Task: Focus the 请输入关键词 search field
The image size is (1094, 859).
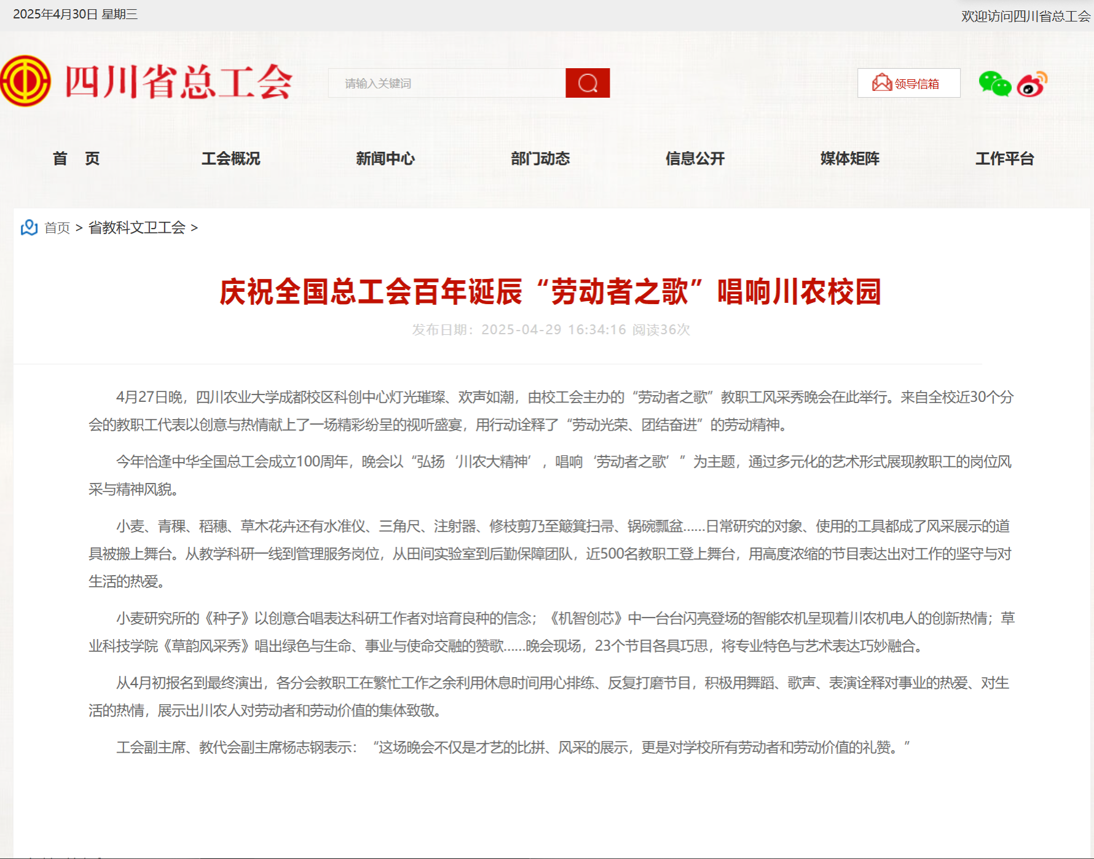Action: coord(447,83)
